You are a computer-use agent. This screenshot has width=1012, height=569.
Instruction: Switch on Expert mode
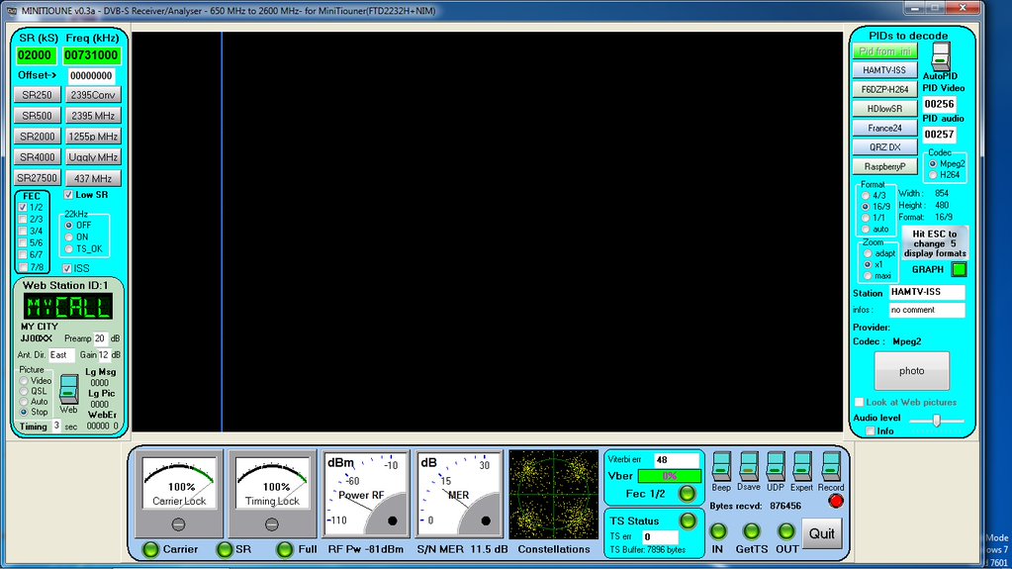point(802,466)
